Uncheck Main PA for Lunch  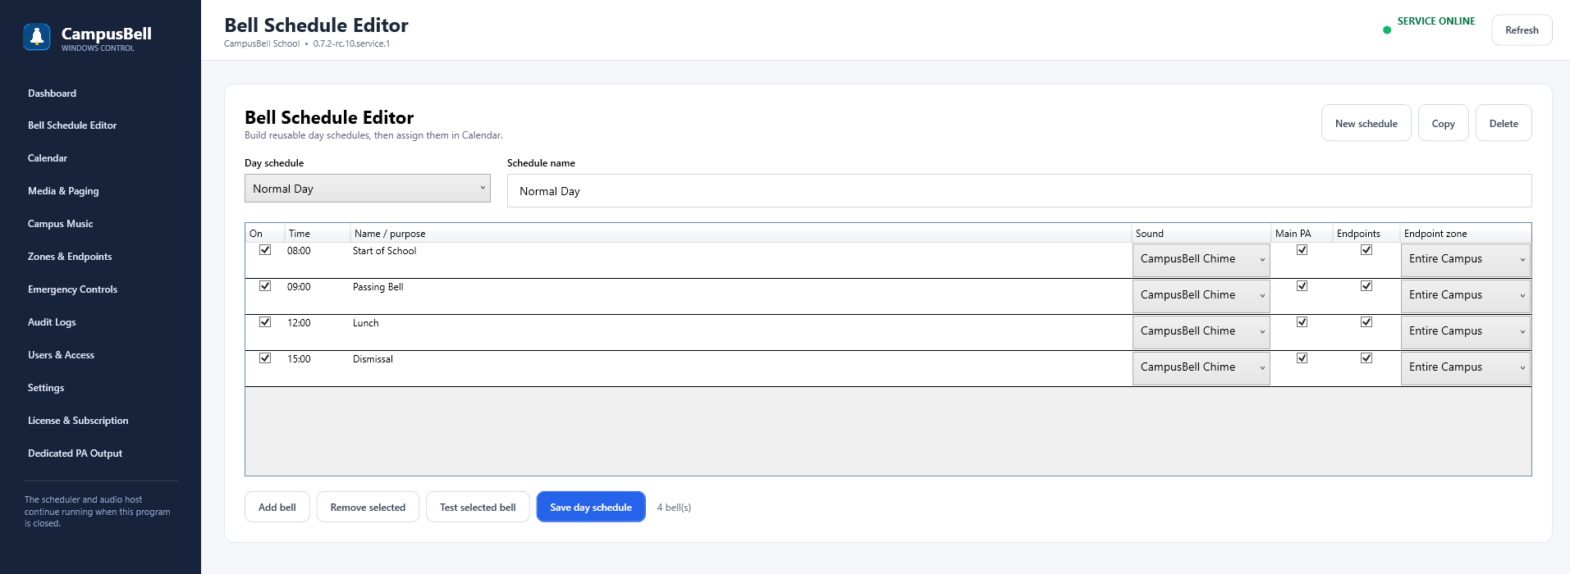click(x=1302, y=322)
